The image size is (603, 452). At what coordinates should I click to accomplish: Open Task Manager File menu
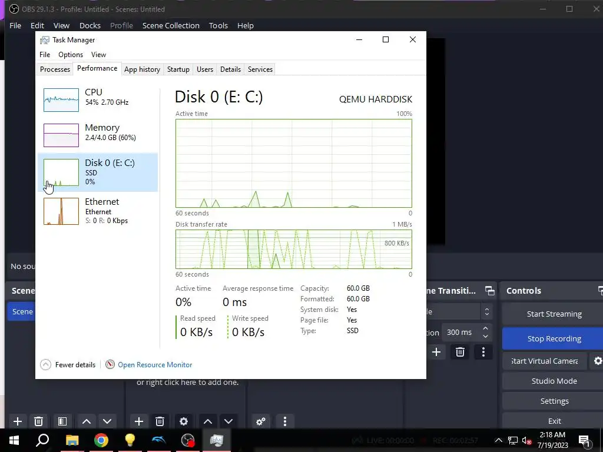click(x=45, y=55)
